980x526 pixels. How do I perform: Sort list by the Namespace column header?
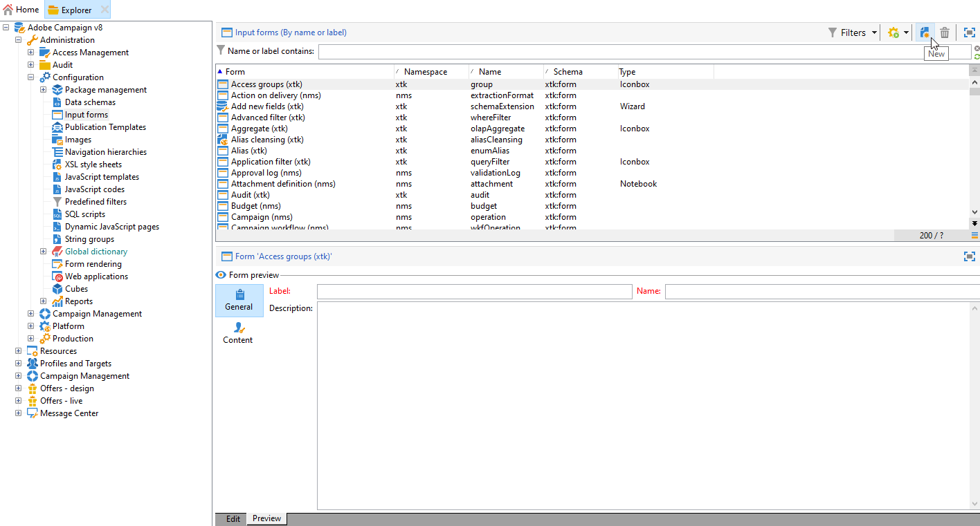click(431, 72)
